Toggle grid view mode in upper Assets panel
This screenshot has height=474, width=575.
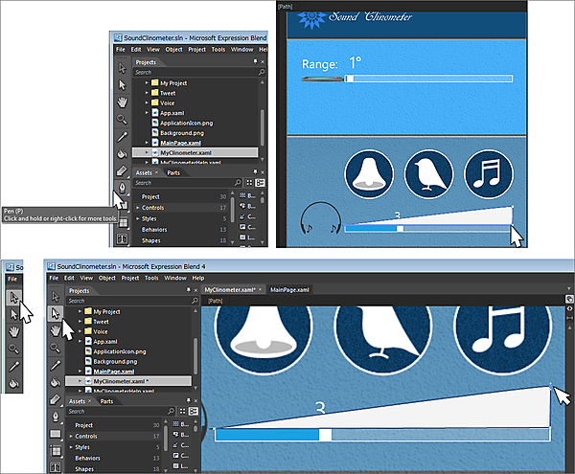[247, 183]
